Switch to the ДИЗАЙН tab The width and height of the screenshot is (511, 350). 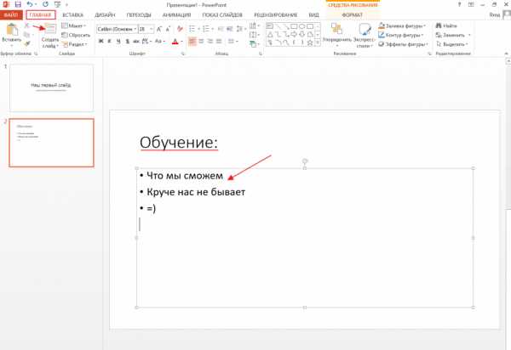[105, 15]
